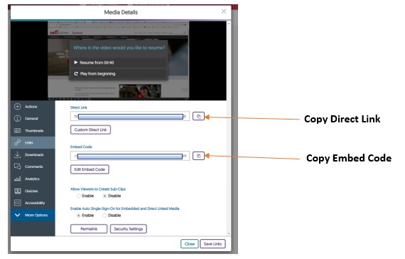
Task: Open the Comments section icon
Action: point(17,166)
